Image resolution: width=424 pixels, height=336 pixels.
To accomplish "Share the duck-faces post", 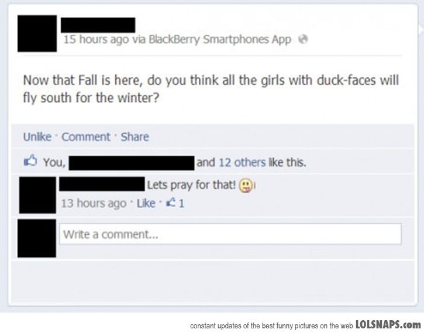I will tap(135, 137).
